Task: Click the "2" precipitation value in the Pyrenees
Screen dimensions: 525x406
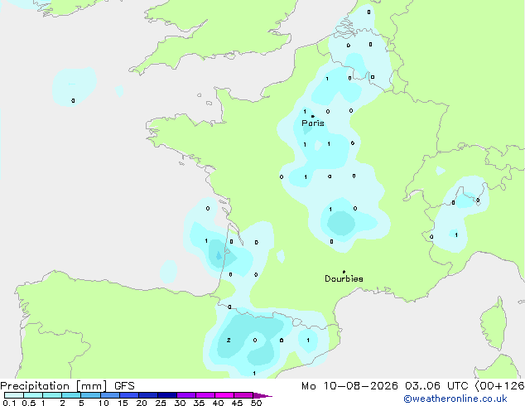Action: pos(229,340)
